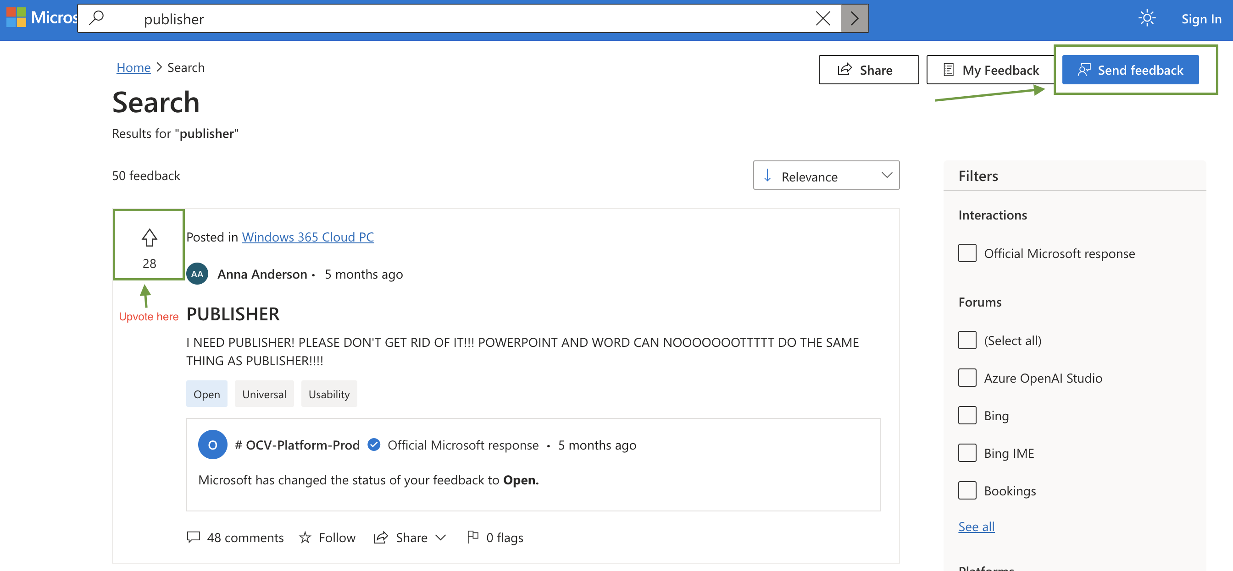Open the PUBLISHER post title
1233x571 pixels.
click(233, 314)
